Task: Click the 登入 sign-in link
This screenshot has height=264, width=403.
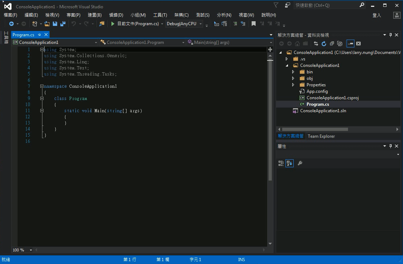Action: 376,15
